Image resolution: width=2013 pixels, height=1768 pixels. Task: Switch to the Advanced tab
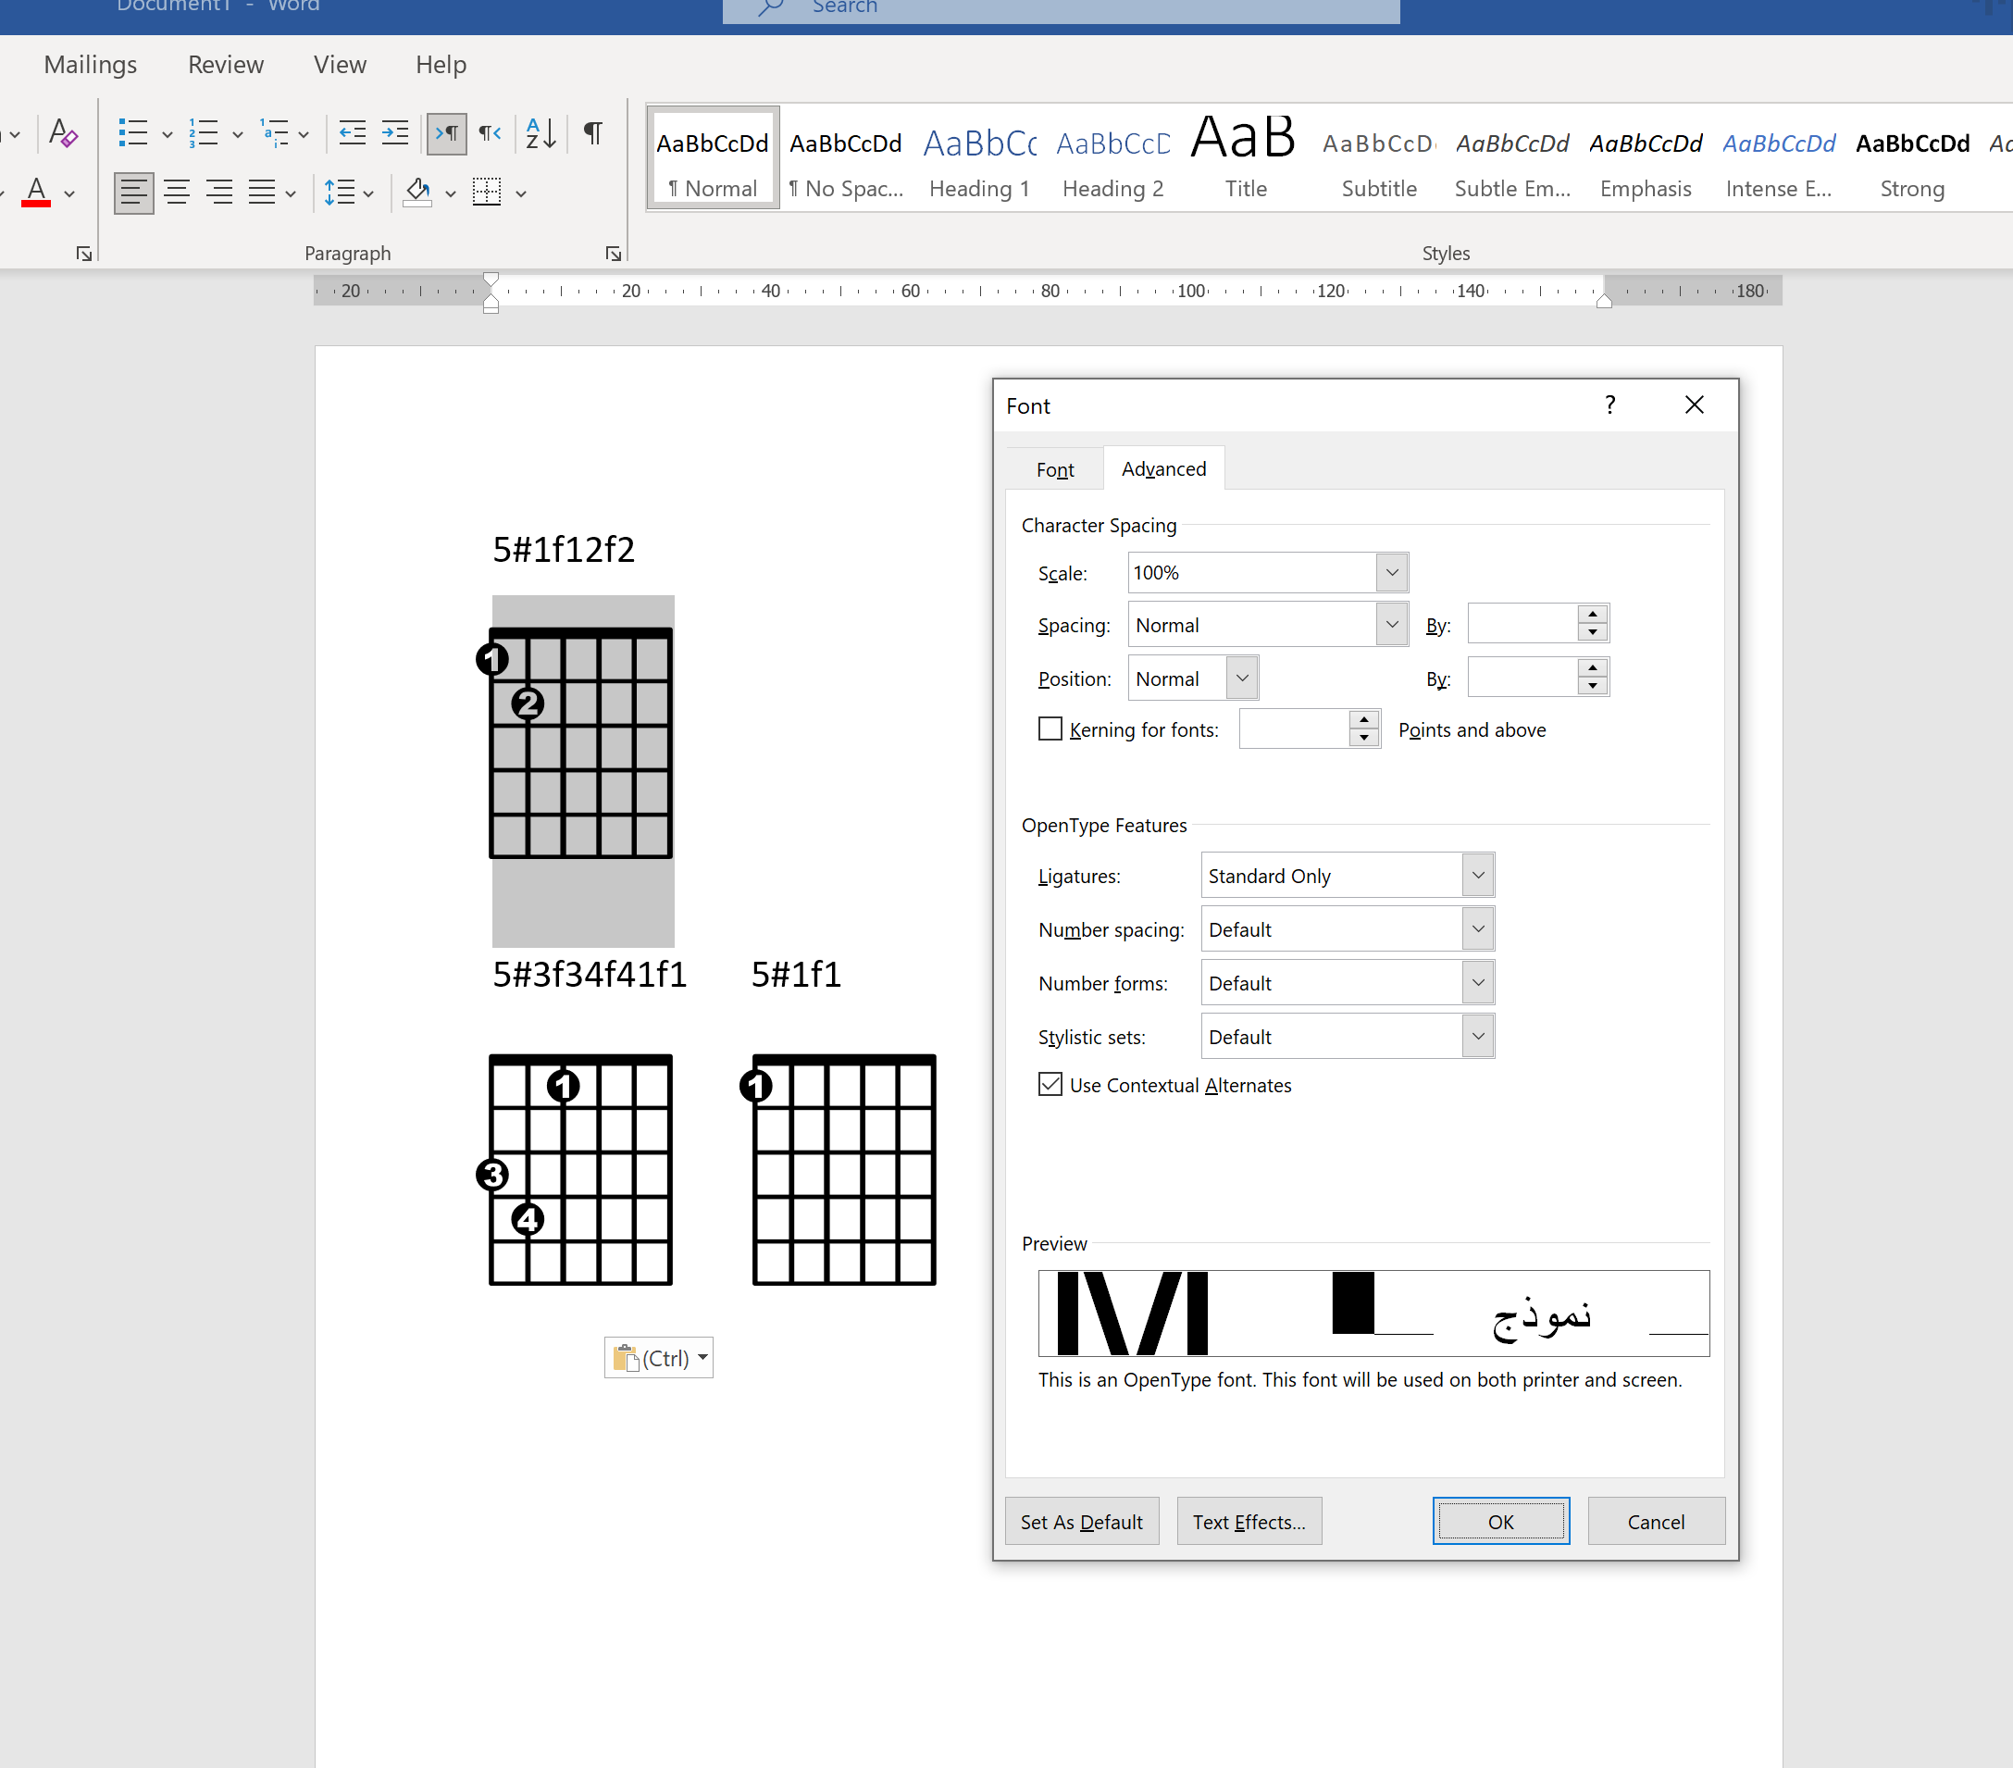(1162, 469)
